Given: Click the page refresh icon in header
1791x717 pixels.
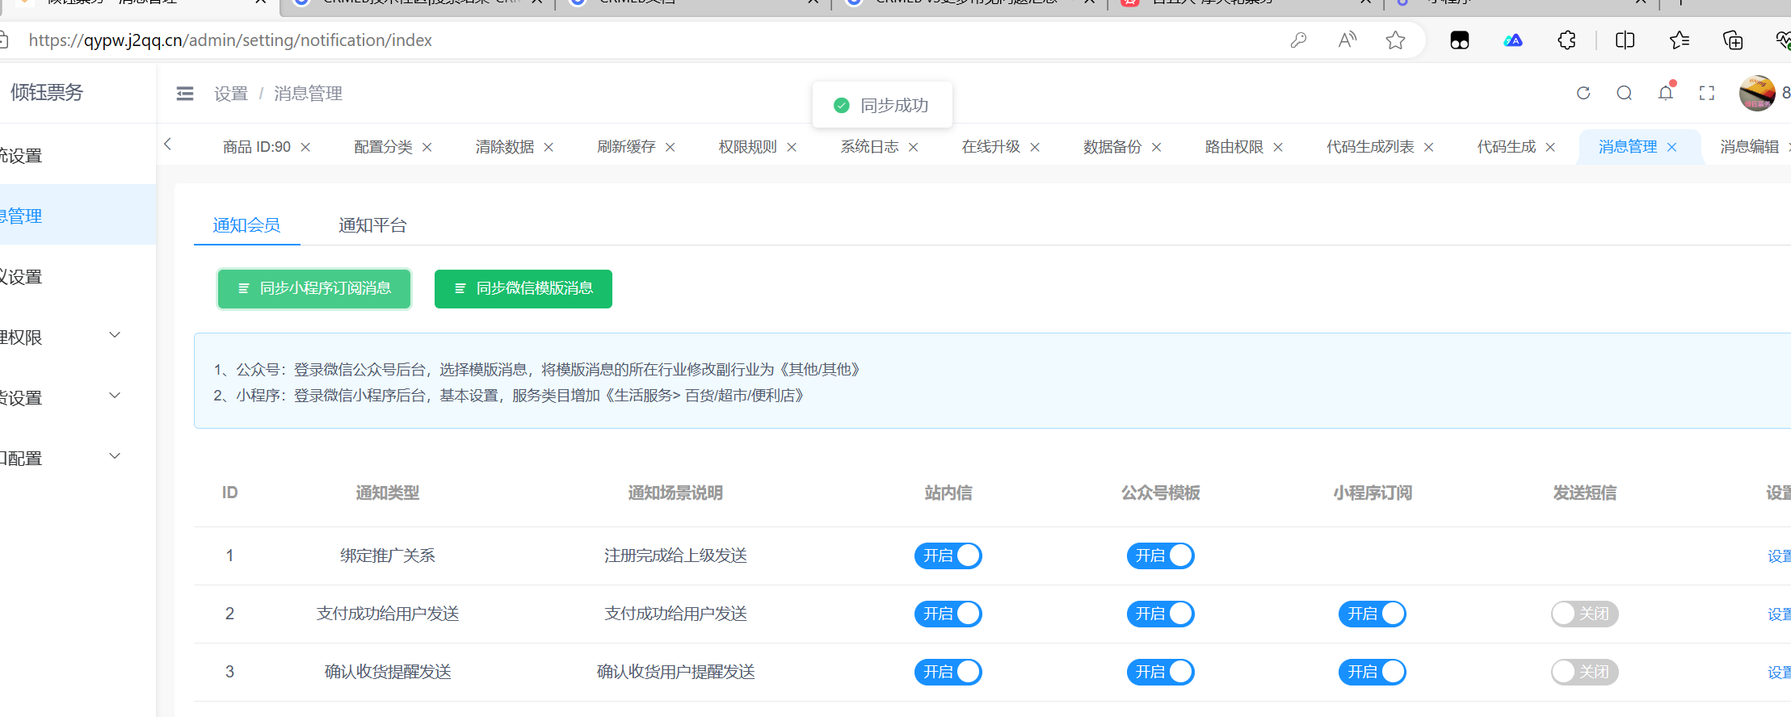Looking at the screenshot, I should point(1583,93).
